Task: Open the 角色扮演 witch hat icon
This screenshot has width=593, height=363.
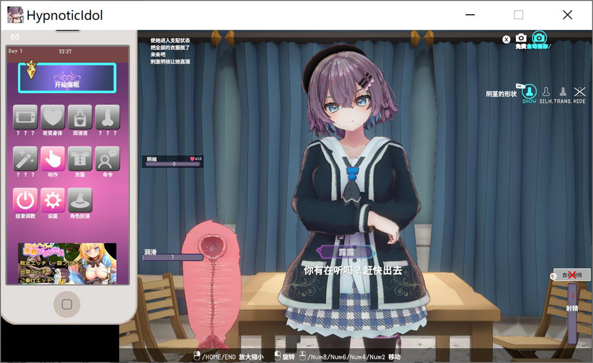Action: [80, 200]
